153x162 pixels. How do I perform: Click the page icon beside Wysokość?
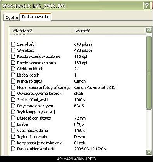[x=13, y=50]
